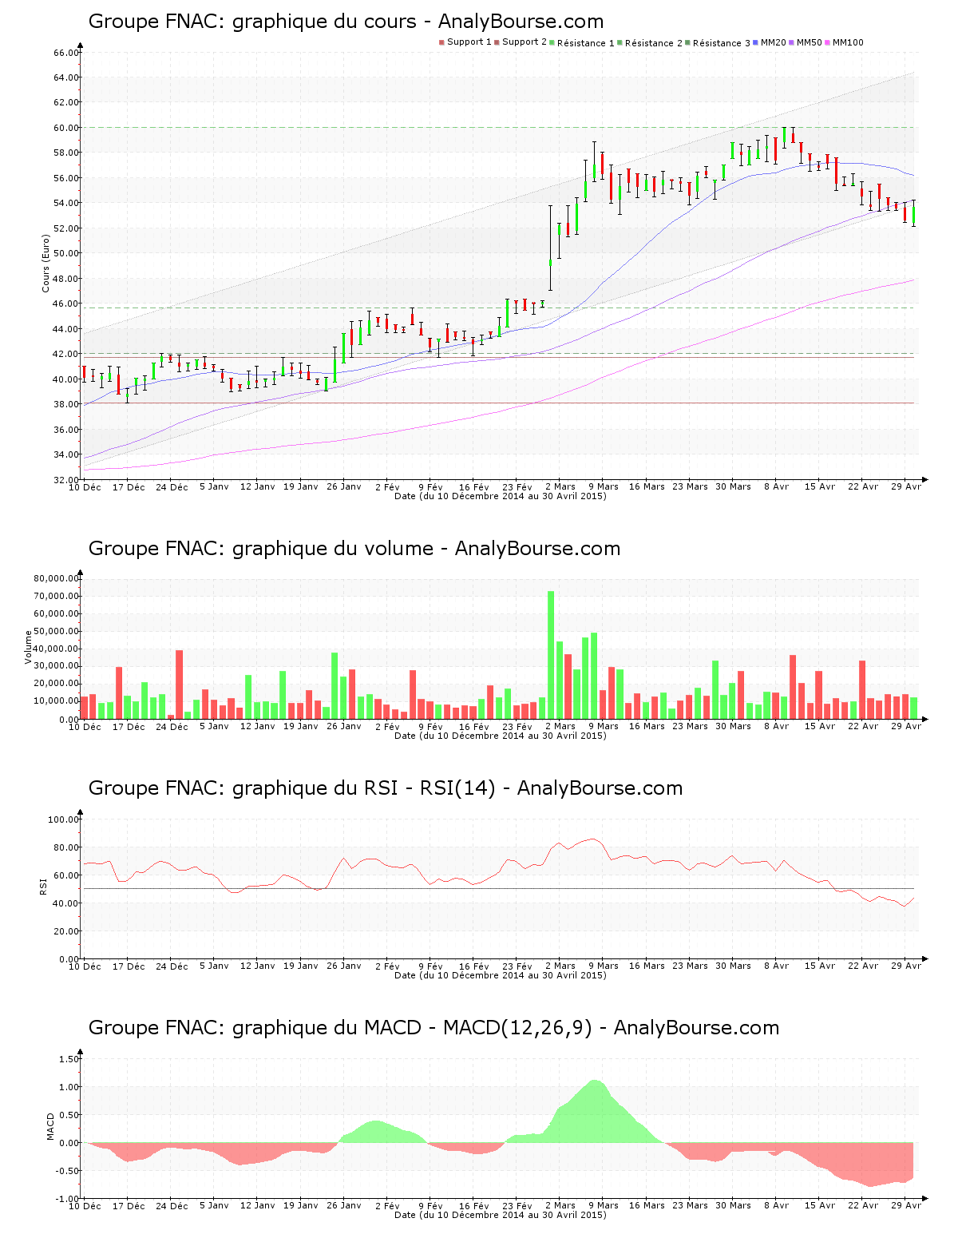Click the red 38.00 Support 1 horizontal line

(500, 403)
